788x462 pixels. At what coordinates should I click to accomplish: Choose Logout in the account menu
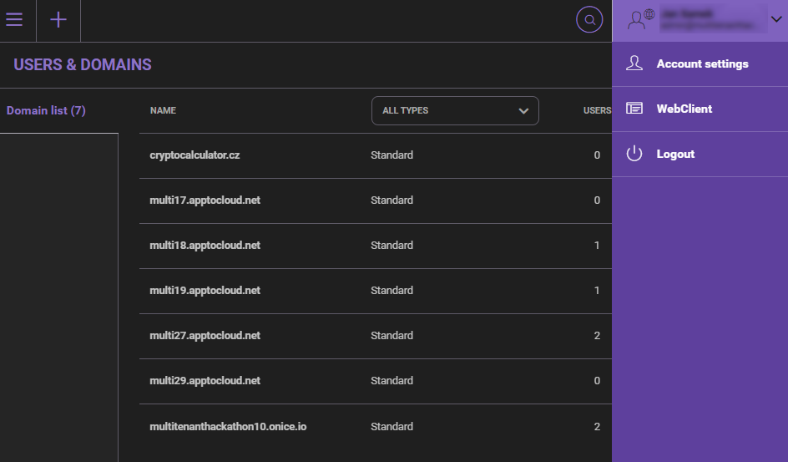coord(700,154)
